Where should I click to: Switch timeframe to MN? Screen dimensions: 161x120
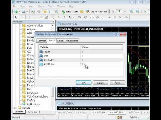pos(126,17)
